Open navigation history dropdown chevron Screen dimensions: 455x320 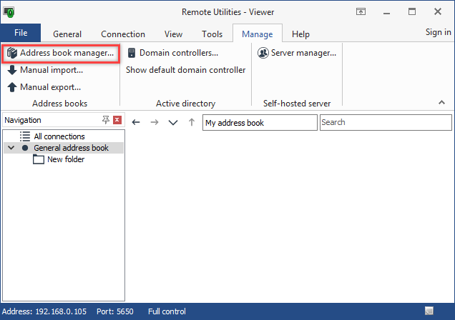pyautogui.click(x=172, y=123)
